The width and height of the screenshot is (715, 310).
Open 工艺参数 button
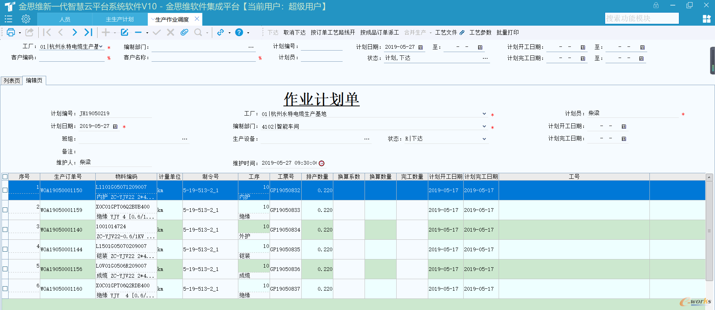(x=480, y=33)
